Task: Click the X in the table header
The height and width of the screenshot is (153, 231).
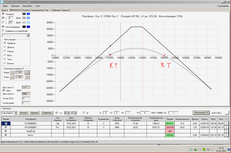Action: point(226,119)
